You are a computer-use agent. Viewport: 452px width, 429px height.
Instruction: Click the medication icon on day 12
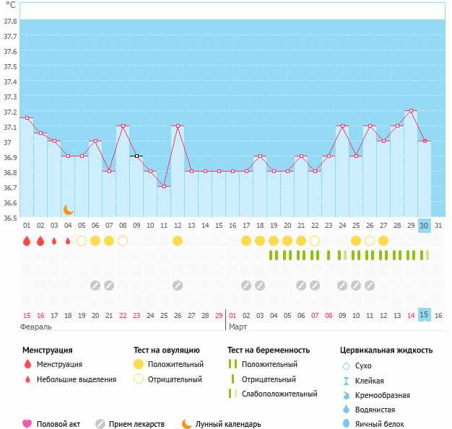click(x=178, y=286)
